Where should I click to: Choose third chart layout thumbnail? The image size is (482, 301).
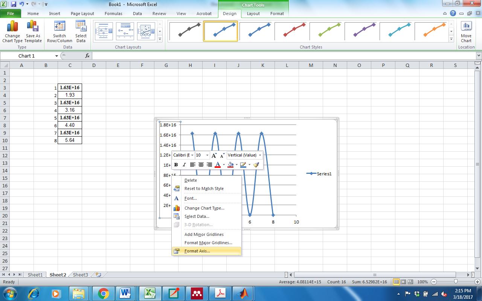coord(146,31)
